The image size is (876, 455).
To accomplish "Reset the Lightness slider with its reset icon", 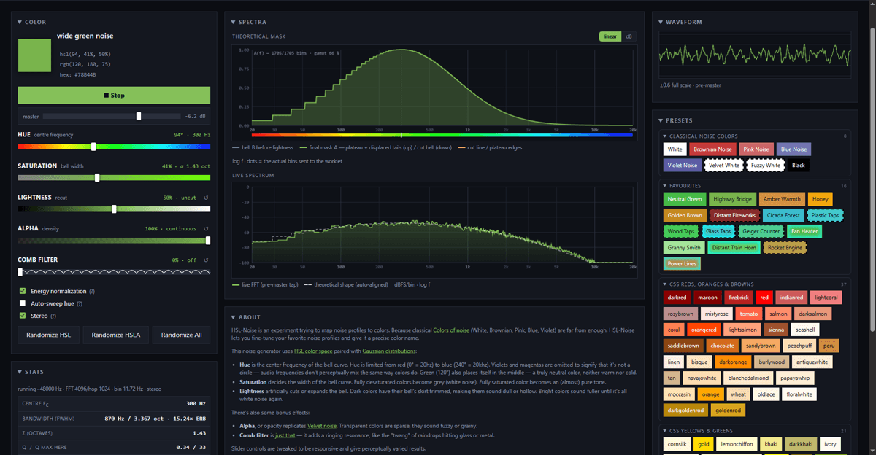I will click(207, 198).
